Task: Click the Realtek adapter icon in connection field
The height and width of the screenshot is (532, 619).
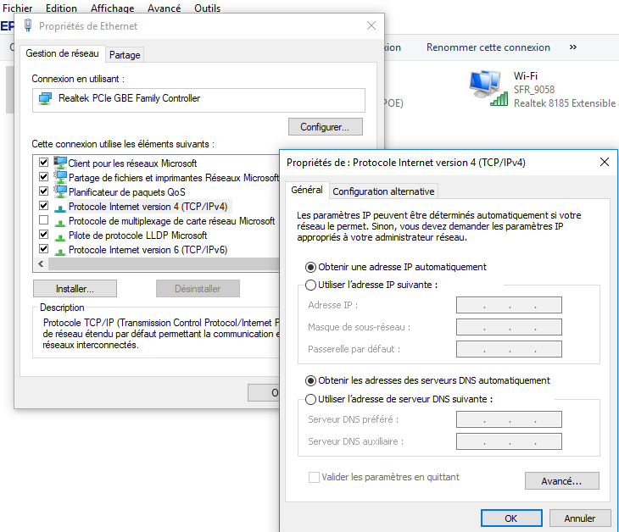Action: (46, 98)
